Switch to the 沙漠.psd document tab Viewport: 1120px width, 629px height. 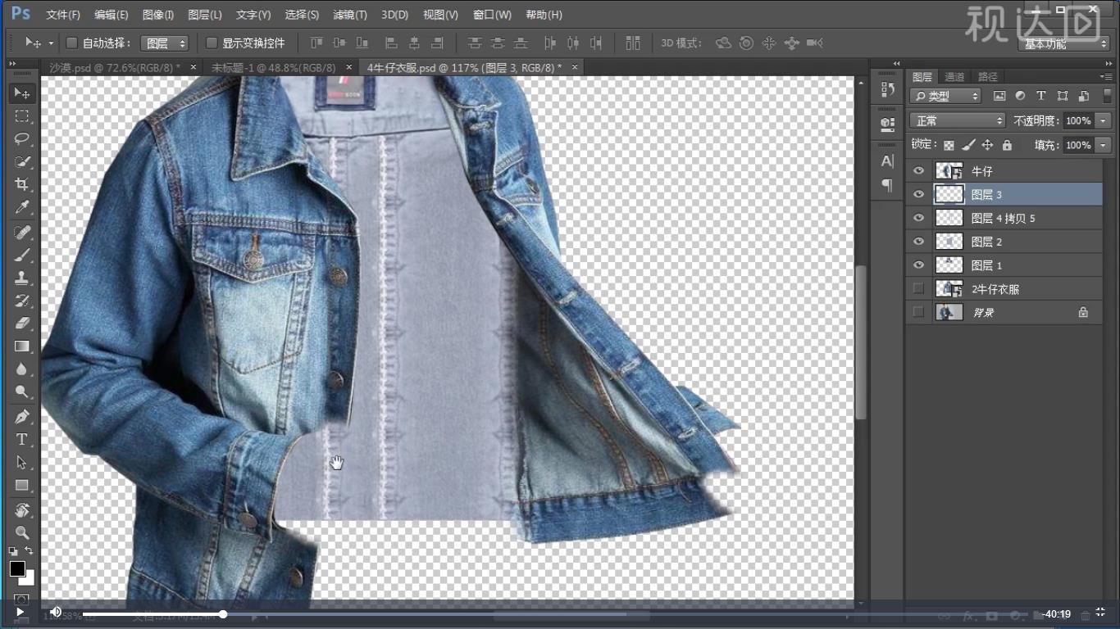pyautogui.click(x=115, y=67)
